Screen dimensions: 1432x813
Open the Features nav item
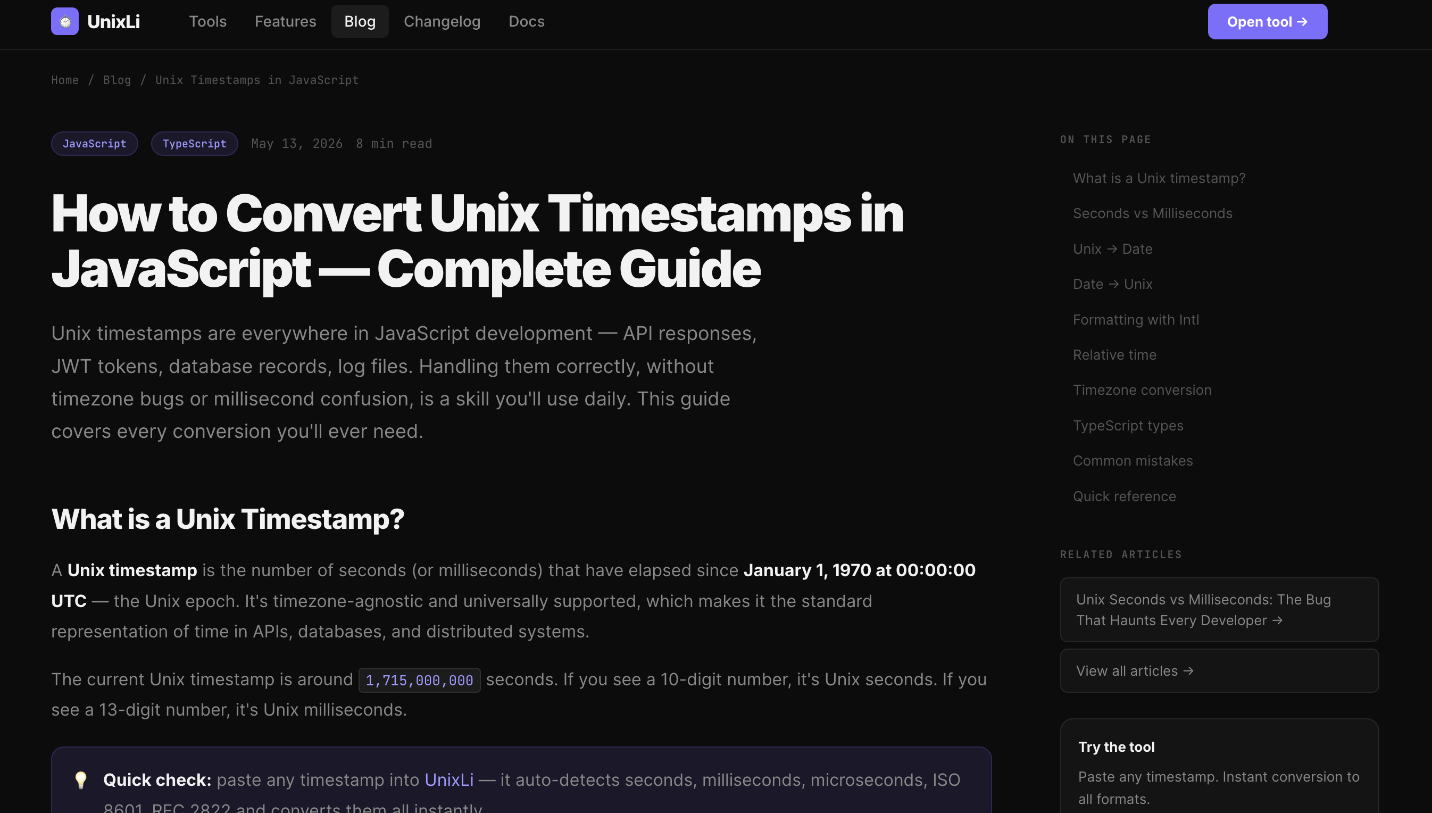[285, 21]
